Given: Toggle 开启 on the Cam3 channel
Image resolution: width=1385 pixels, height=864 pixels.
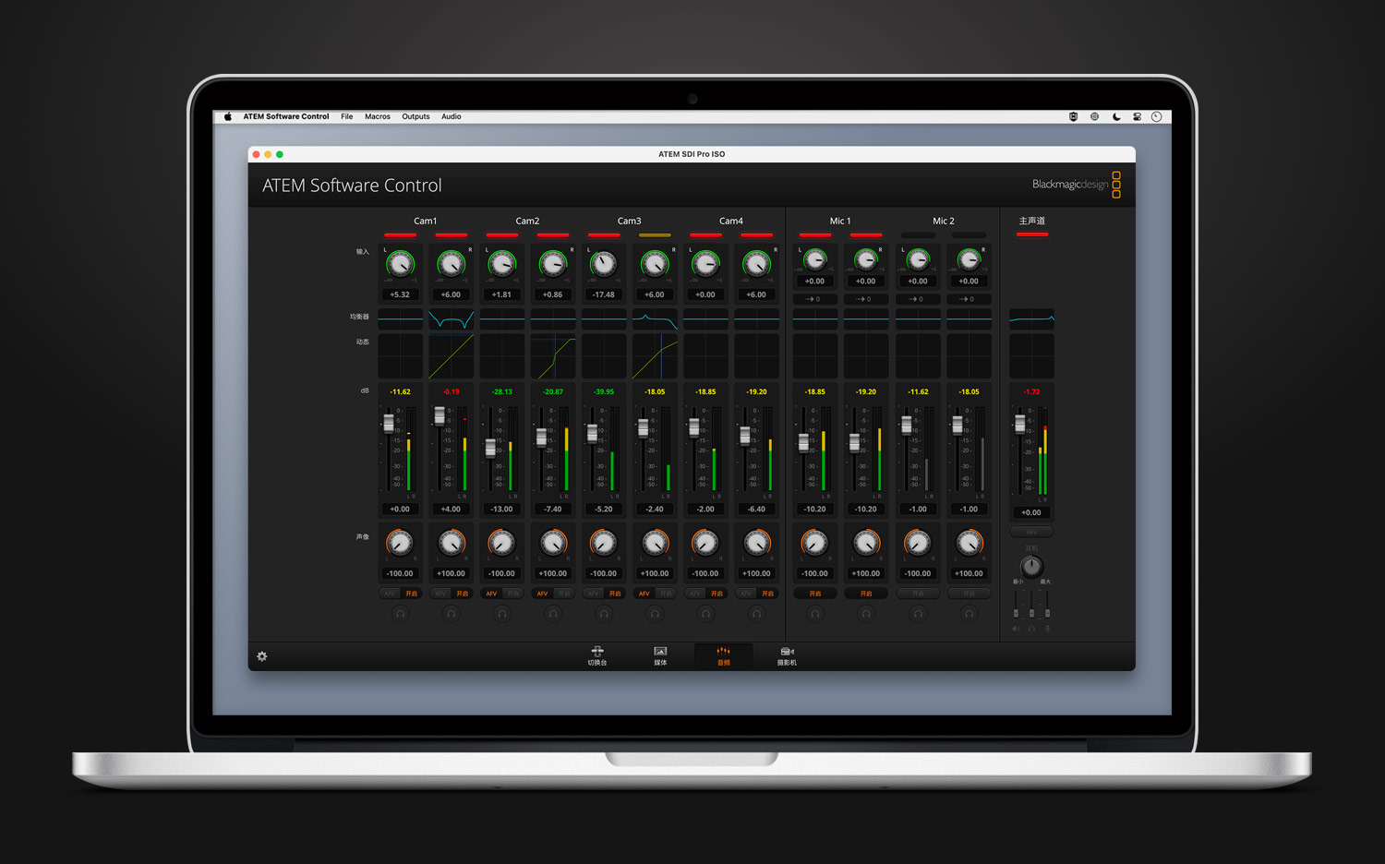Looking at the screenshot, I should point(612,594).
